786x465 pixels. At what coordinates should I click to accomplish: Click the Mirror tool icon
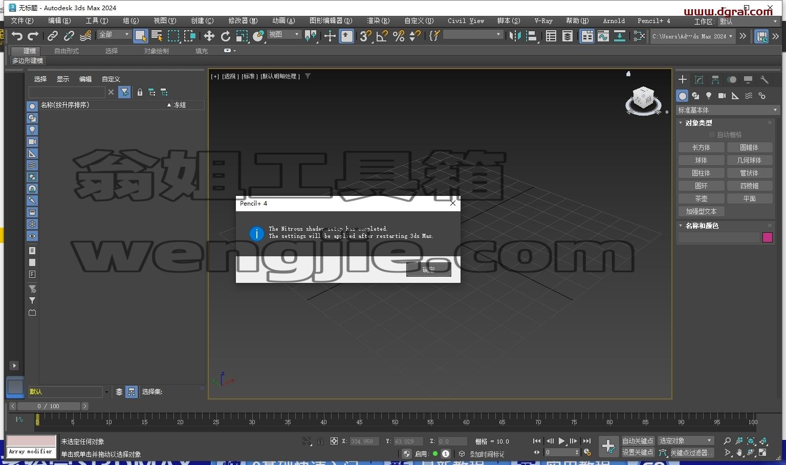[515, 36]
